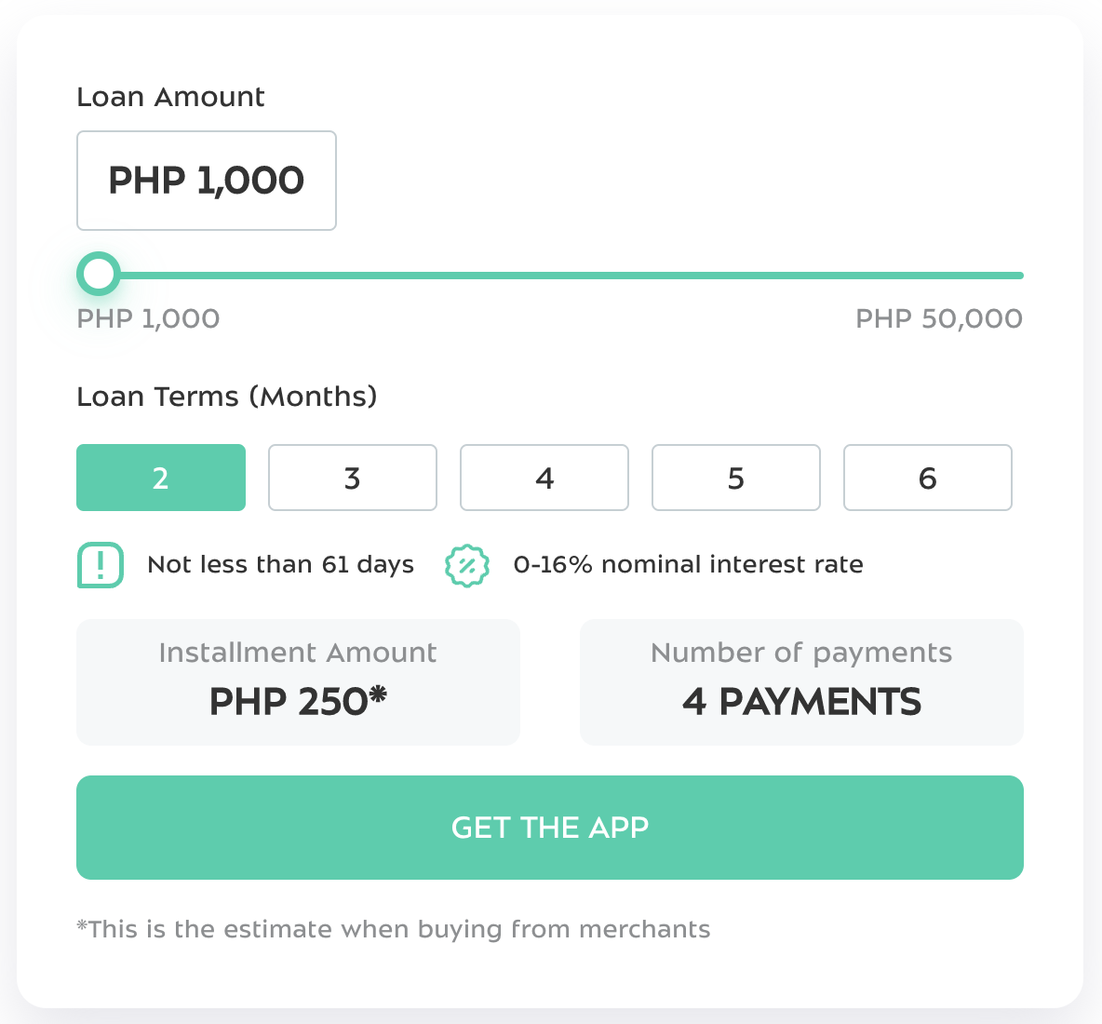The height and width of the screenshot is (1024, 1102).
Task: Select loan term of 6 months
Action: [x=927, y=478]
